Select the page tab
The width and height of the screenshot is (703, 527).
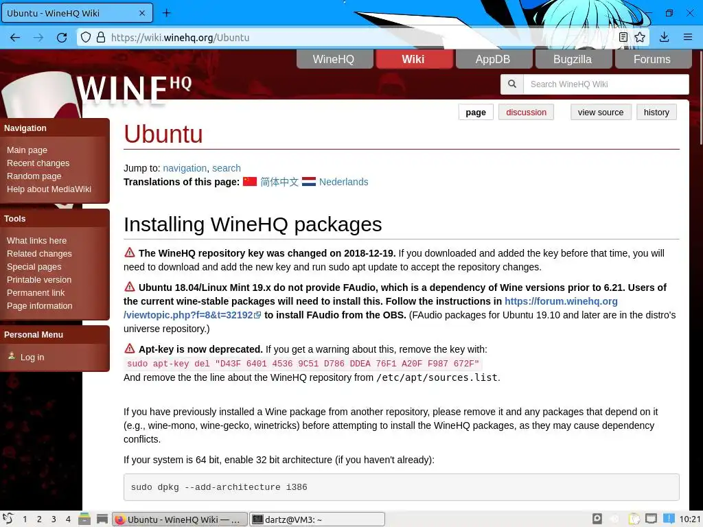point(476,112)
